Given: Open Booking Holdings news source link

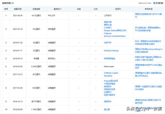Looking at the screenshot, I should point(148,51).
